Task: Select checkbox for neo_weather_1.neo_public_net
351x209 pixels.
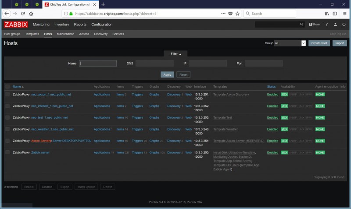Action: coord(7,129)
